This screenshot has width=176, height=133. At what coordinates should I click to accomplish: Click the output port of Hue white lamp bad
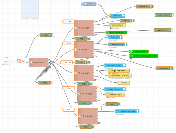pyautogui.click(x=139, y=111)
